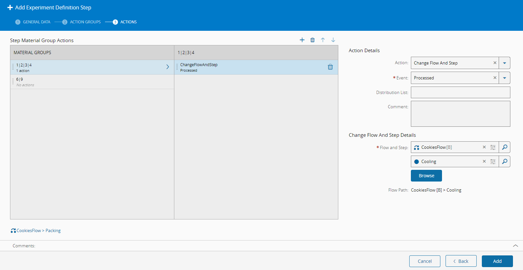This screenshot has width=523, height=270.
Task: Move action up with the up arrow
Action: [323, 40]
